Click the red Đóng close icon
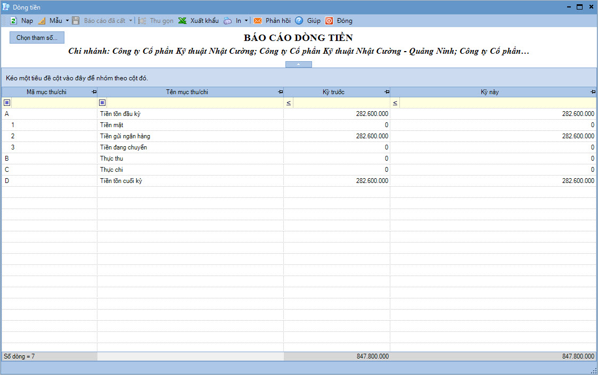This screenshot has width=598, height=375. [x=329, y=21]
